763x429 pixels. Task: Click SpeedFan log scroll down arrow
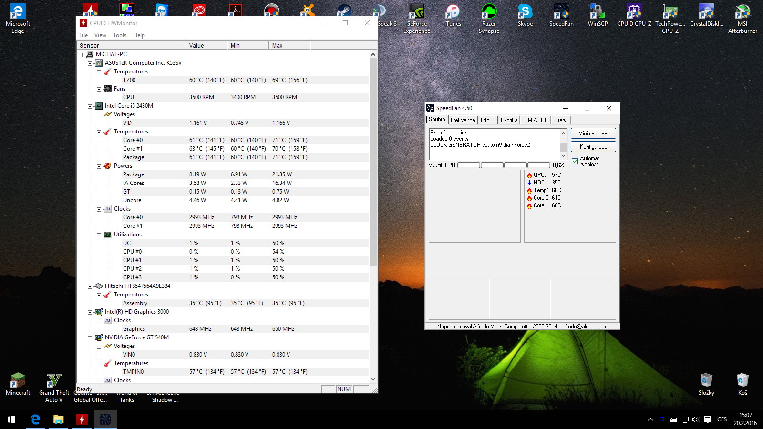pyautogui.click(x=563, y=156)
